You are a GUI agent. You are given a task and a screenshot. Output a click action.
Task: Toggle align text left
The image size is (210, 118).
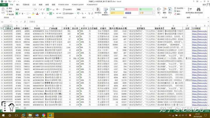pyautogui.click(x=48, y=13)
